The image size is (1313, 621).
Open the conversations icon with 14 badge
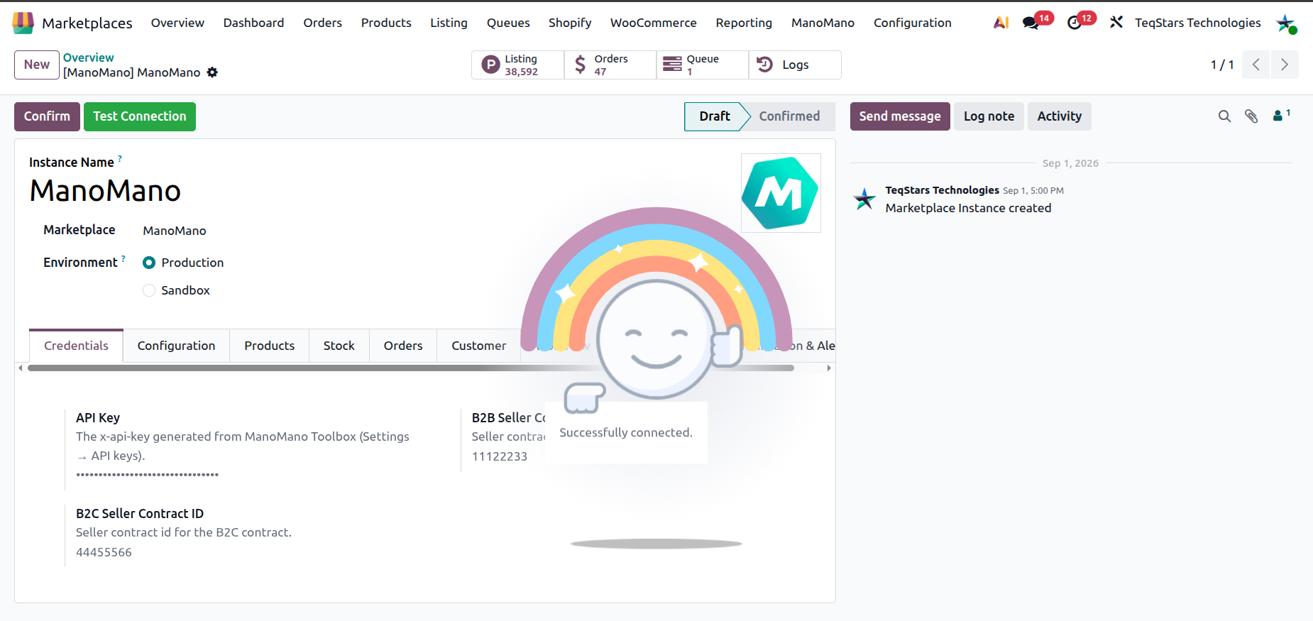tap(1031, 23)
